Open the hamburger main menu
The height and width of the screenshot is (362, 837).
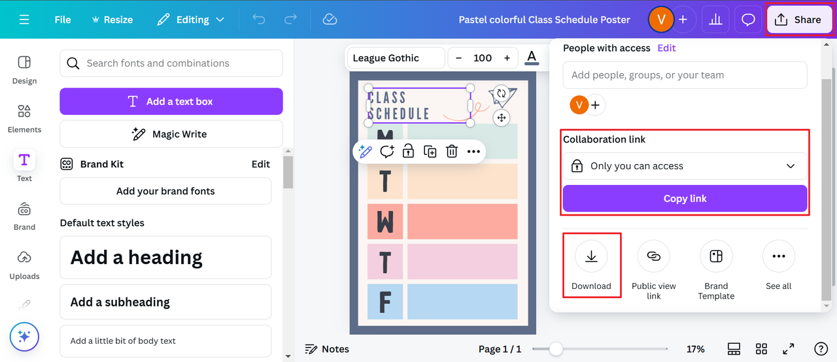[x=24, y=20]
